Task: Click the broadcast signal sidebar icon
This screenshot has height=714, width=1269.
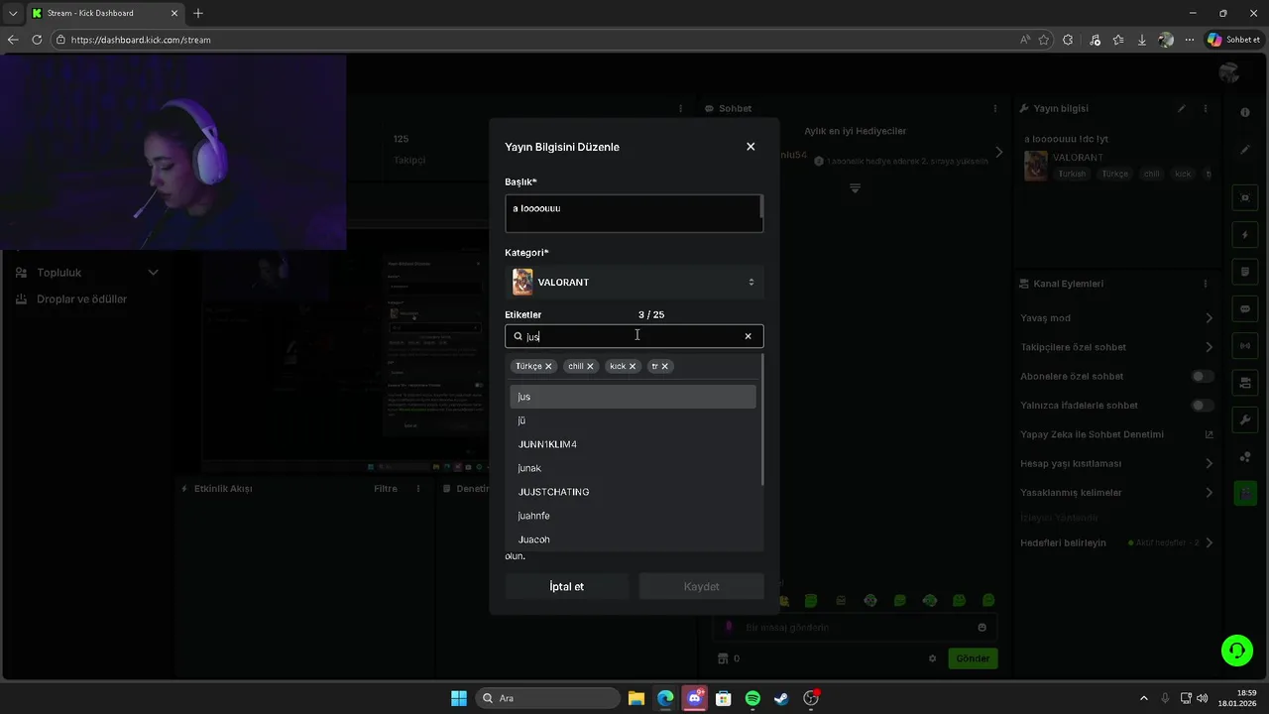Action: (1245, 345)
